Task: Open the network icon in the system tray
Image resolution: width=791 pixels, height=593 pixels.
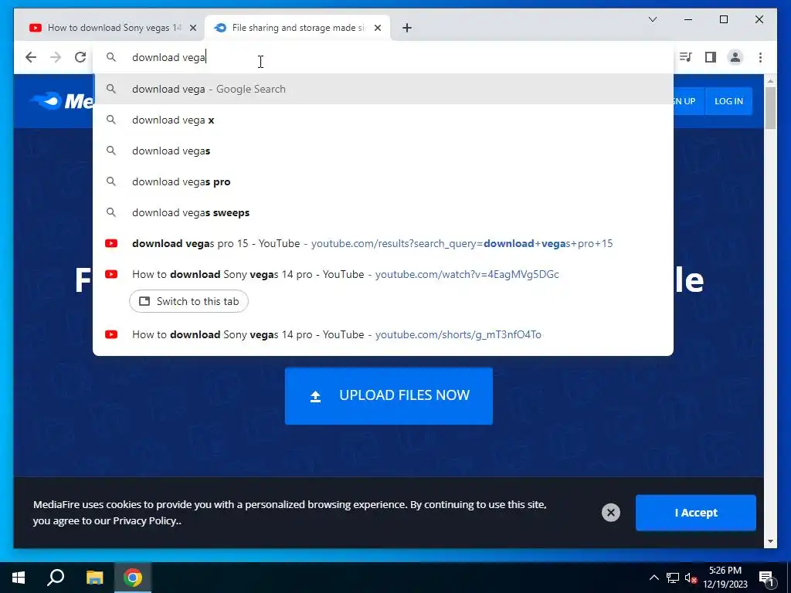Action: click(673, 578)
